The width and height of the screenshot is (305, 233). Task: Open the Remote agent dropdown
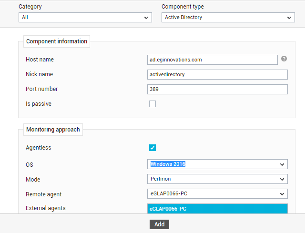point(217,194)
